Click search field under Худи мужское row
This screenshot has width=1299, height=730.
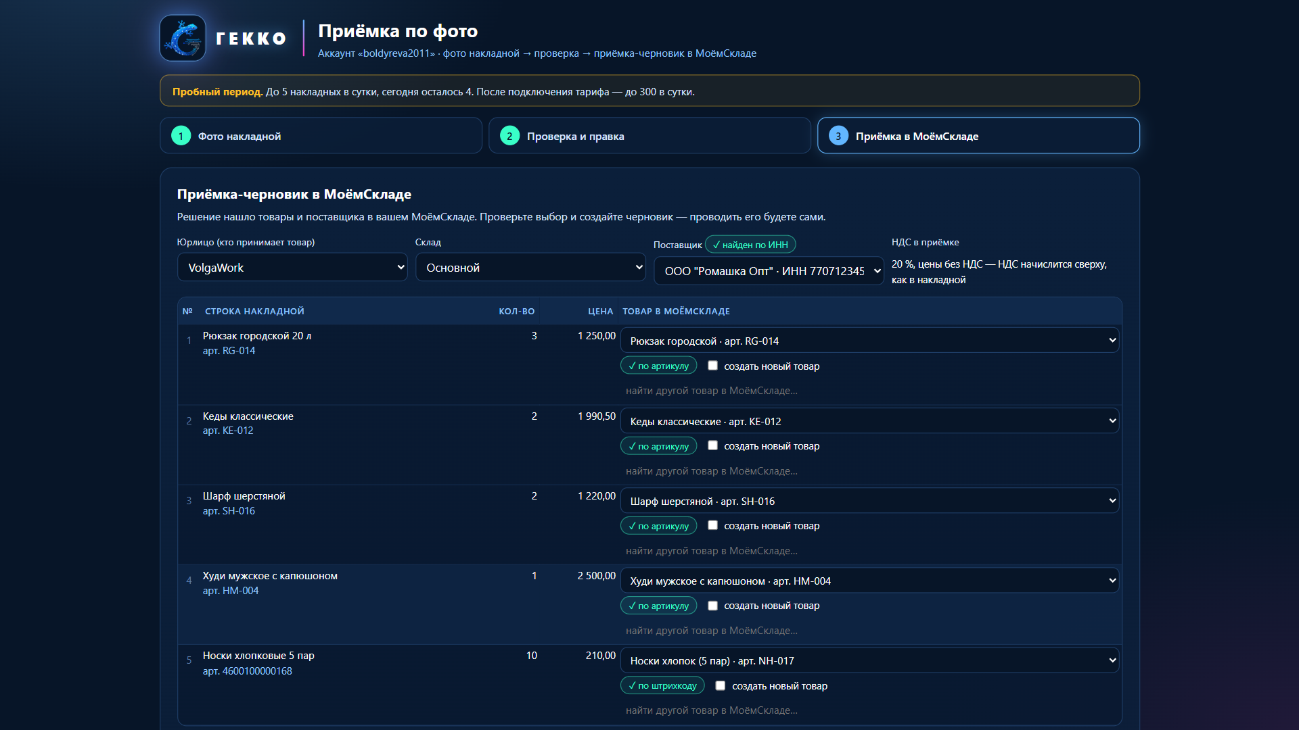click(x=869, y=631)
